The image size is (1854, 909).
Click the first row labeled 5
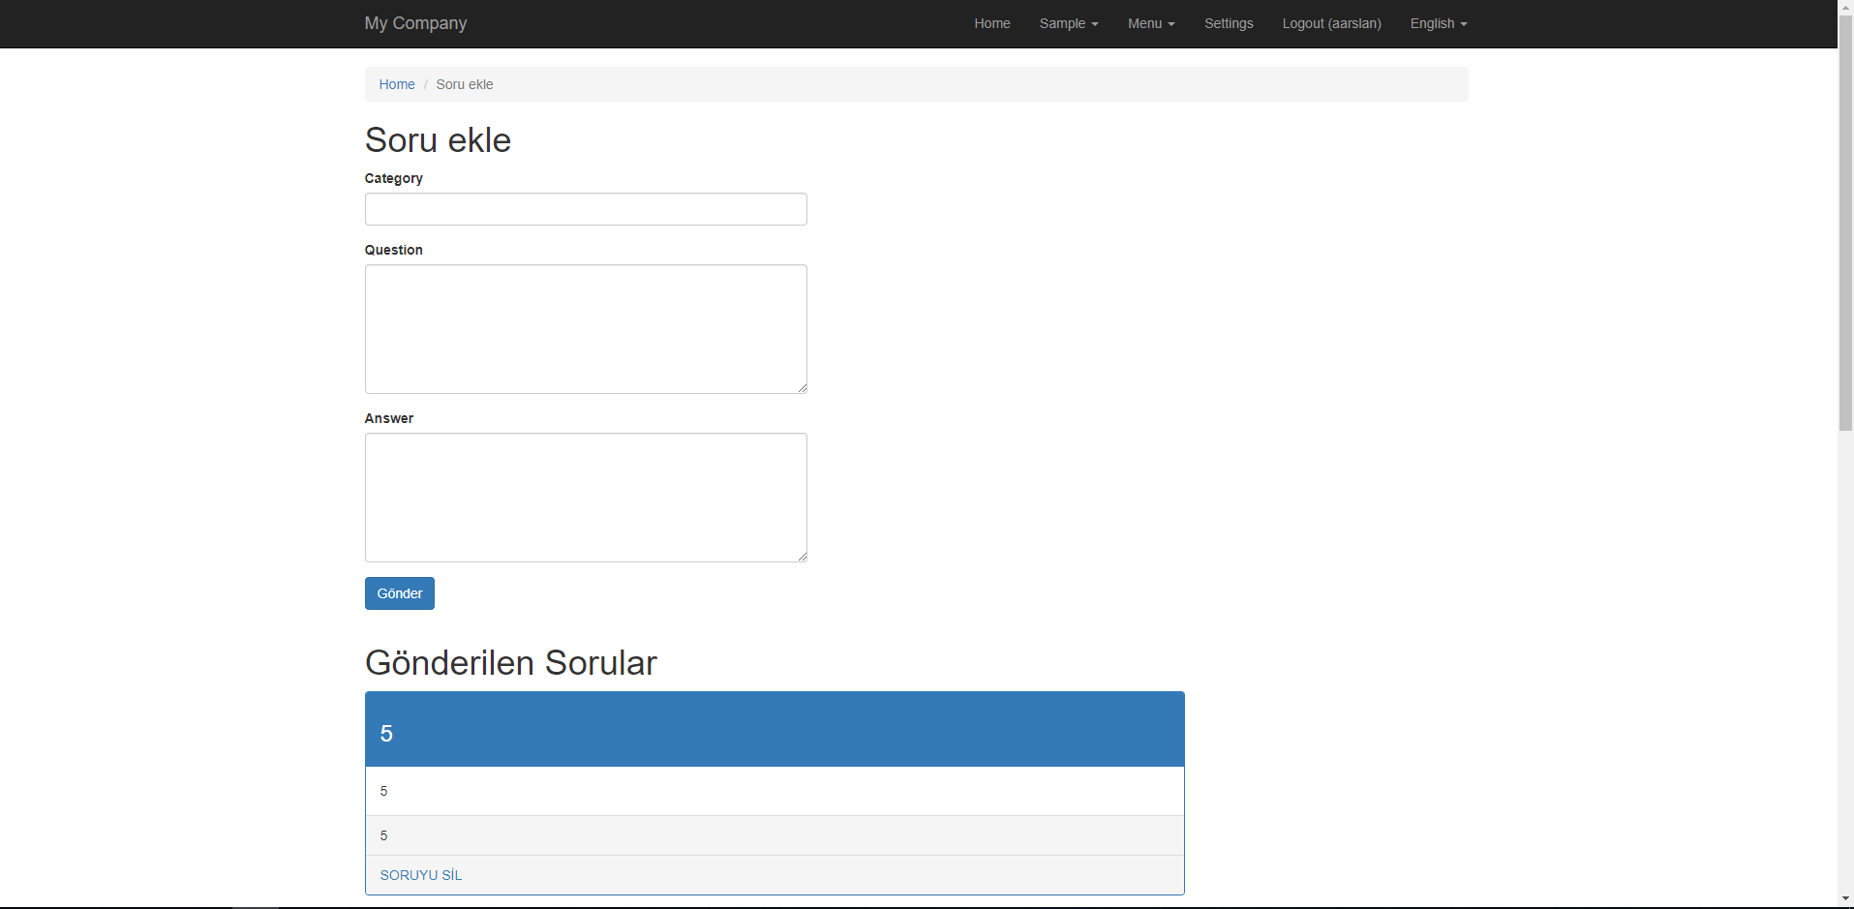point(774,791)
